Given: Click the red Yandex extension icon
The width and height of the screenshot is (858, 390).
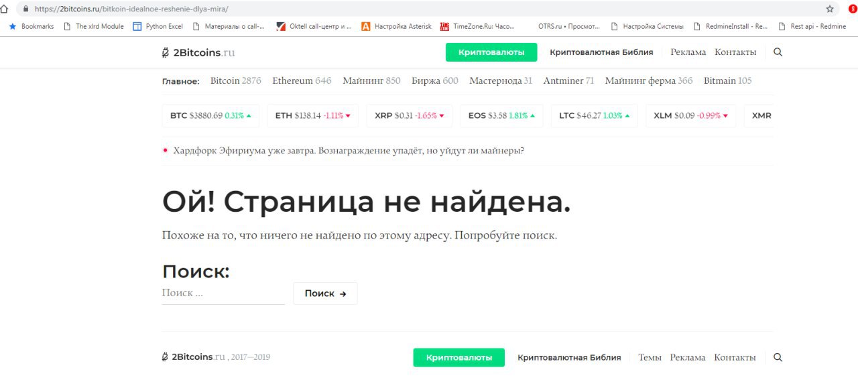Looking at the screenshot, I should pyautogui.click(x=853, y=9).
